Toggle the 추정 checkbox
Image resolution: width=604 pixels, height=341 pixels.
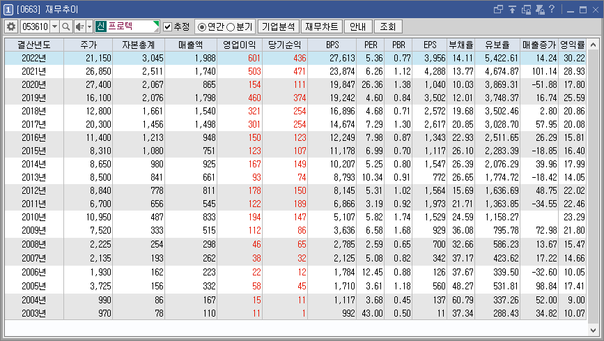168,26
